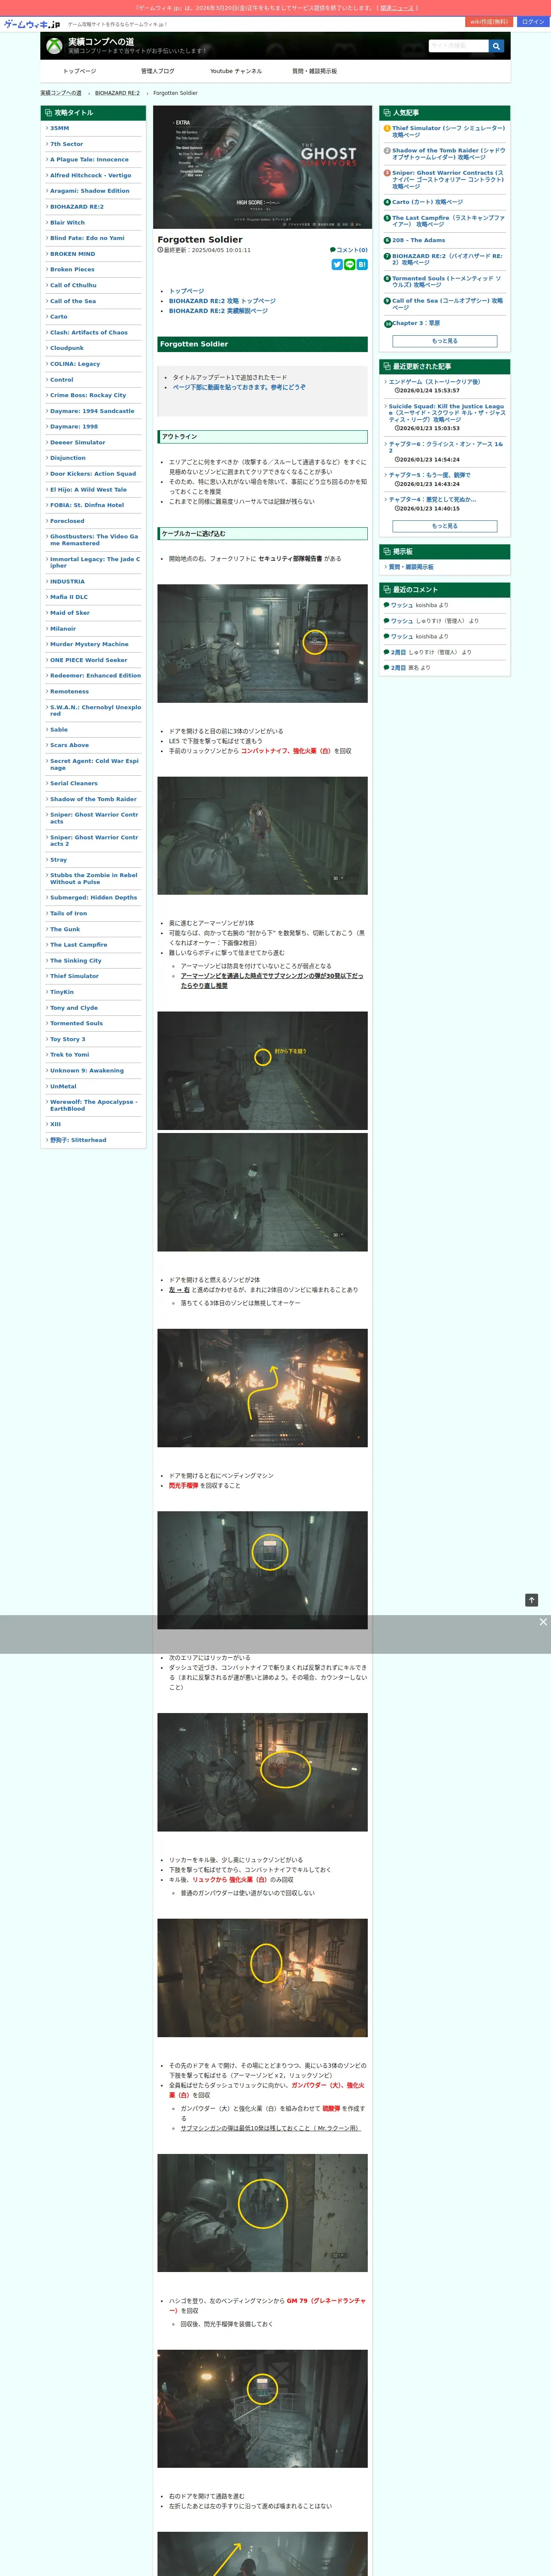
Task: Click もっと見る under 最近更新された記事
Action: [444, 525]
